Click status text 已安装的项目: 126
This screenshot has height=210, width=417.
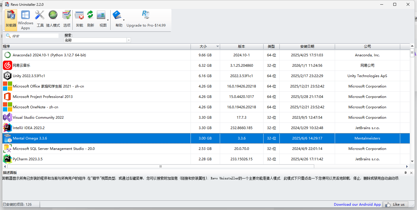coord(17,205)
